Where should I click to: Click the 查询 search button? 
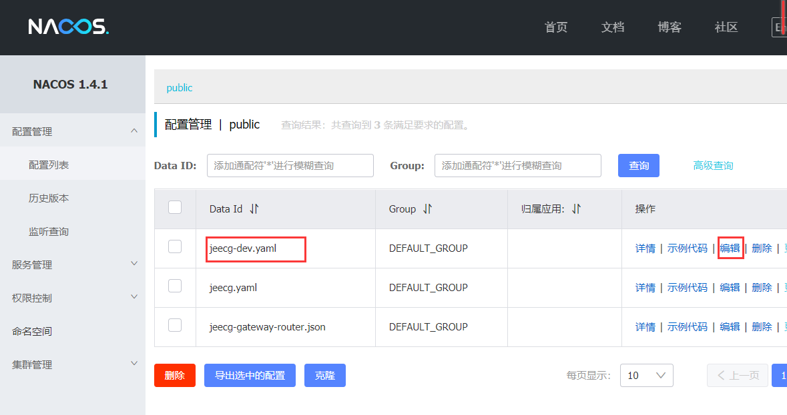tap(638, 165)
